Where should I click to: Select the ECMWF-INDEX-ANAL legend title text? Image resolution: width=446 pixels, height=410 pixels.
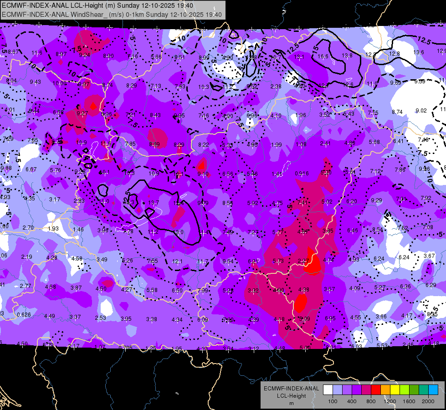(291, 389)
